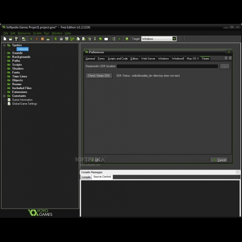This screenshot has height=242, width=242.
Task: Run in debug mode orange play icon
Action: pyautogui.click(x=37, y=39)
